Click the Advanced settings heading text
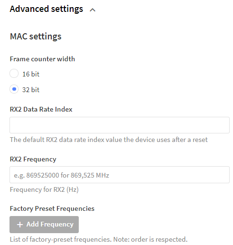Viewport: 233px width, 245px height. tap(47, 9)
